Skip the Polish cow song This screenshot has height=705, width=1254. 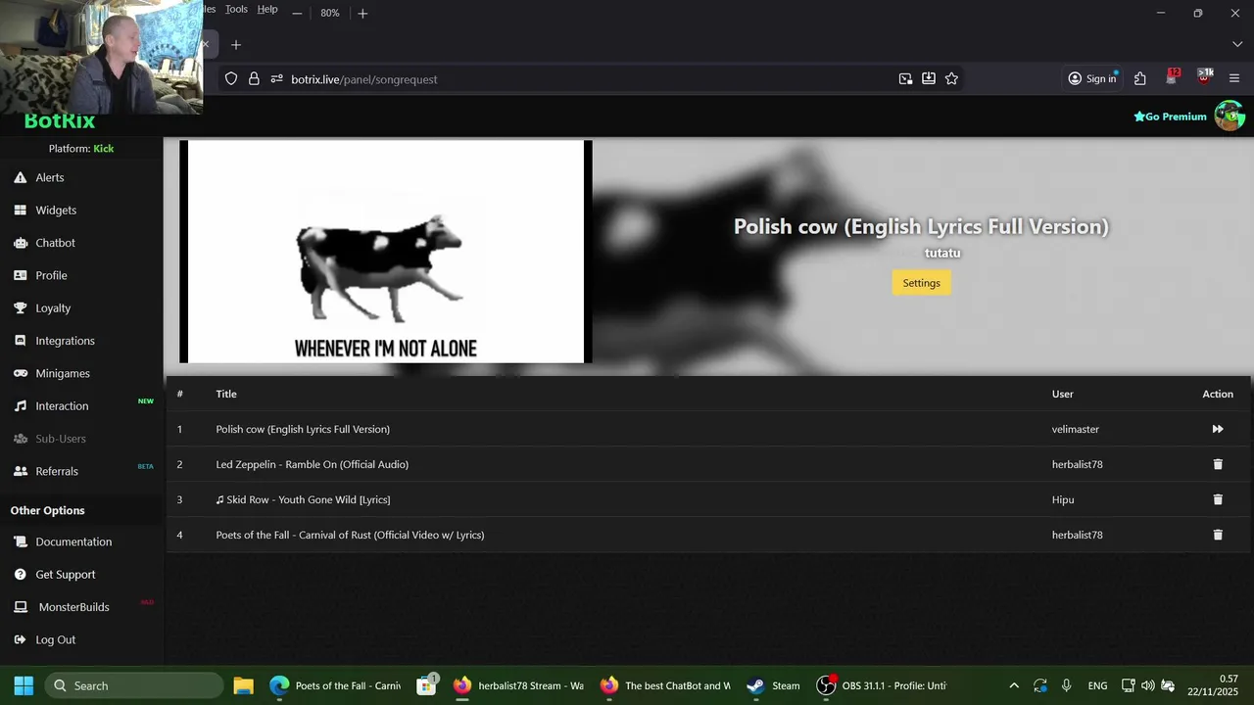coord(1218,429)
